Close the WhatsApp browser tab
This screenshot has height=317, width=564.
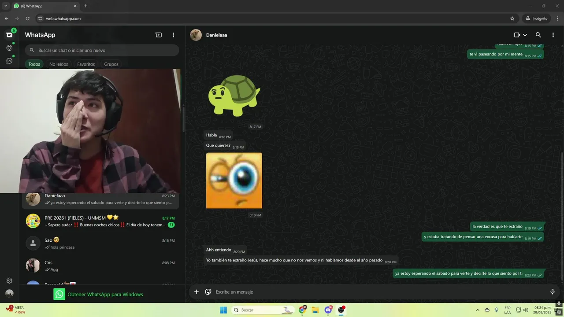click(x=75, y=6)
